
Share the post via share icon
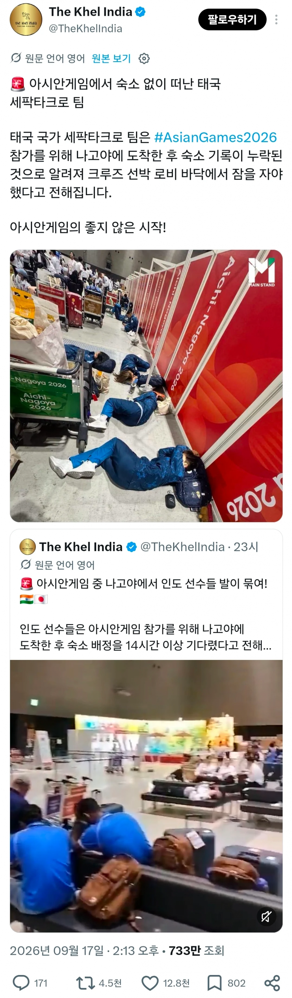pyautogui.click(x=272, y=983)
